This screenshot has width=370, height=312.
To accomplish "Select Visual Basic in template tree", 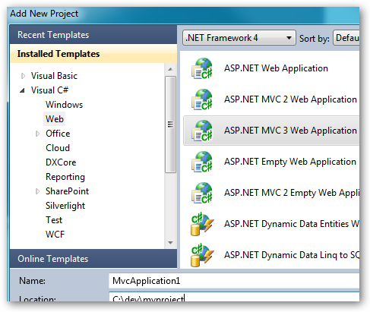I will coord(54,76).
